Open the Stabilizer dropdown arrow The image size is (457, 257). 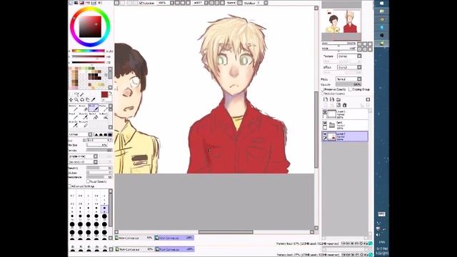266,3
